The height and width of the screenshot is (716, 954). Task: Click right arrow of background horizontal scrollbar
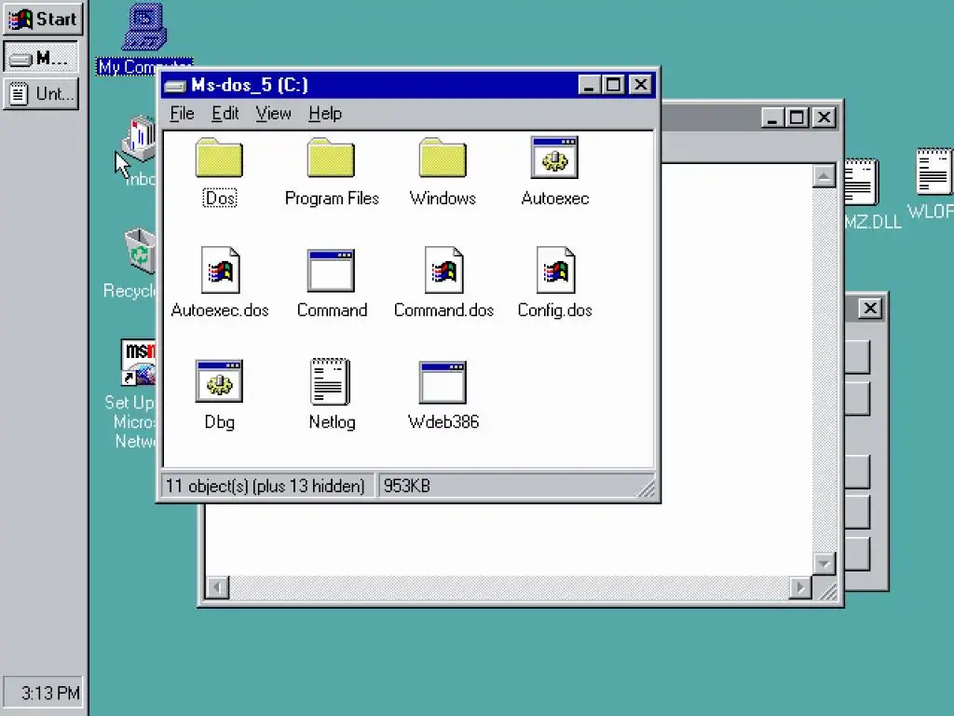(x=800, y=587)
